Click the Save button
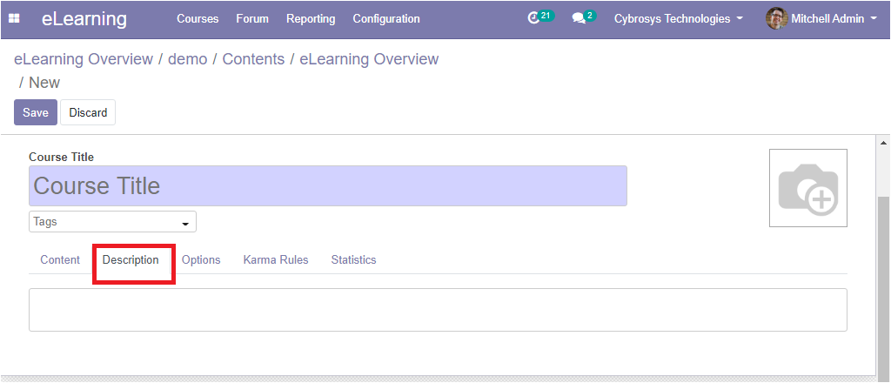 (x=36, y=112)
